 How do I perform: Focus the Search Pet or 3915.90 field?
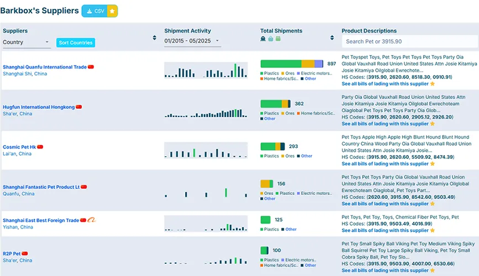[x=409, y=41]
